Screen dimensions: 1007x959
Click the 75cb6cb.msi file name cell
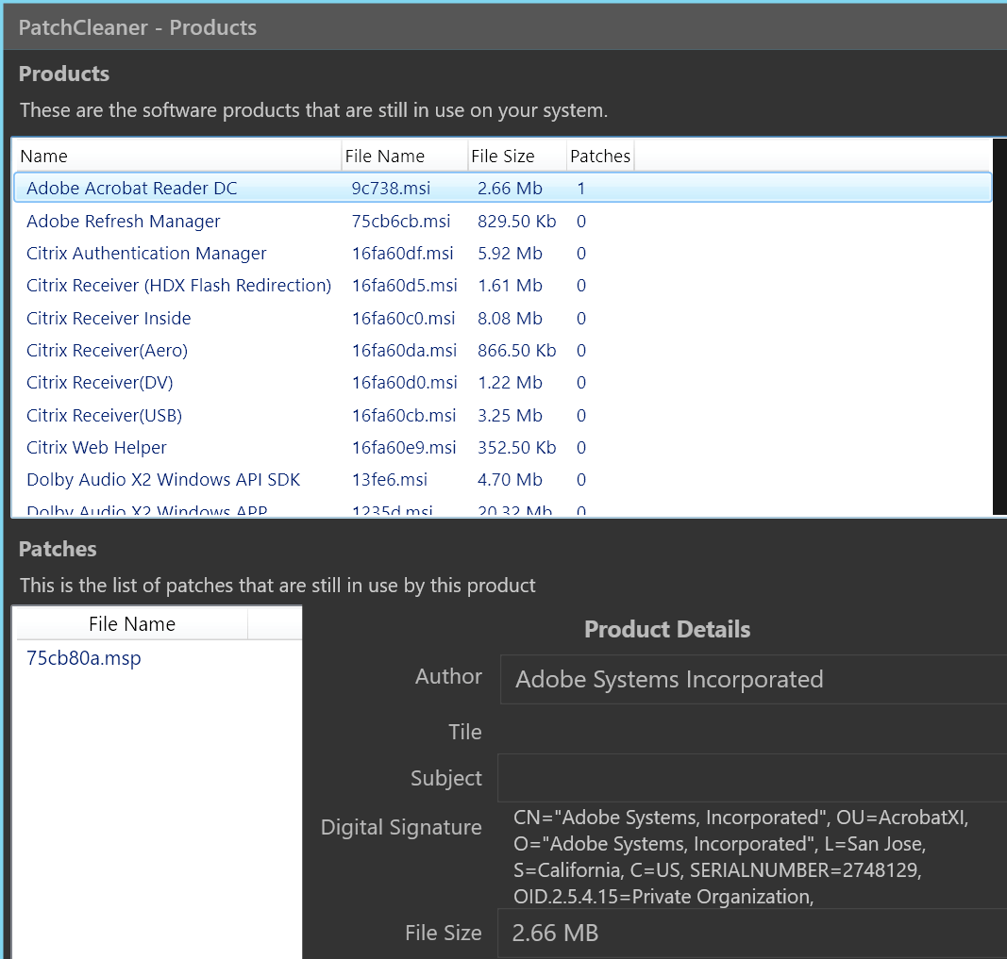pyautogui.click(x=401, y=222)
